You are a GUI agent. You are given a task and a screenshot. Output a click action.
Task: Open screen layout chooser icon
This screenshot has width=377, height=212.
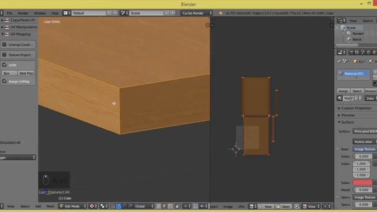pos(67,13)
